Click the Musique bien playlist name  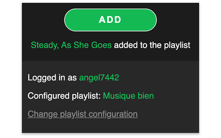click(x=128, y=96)
